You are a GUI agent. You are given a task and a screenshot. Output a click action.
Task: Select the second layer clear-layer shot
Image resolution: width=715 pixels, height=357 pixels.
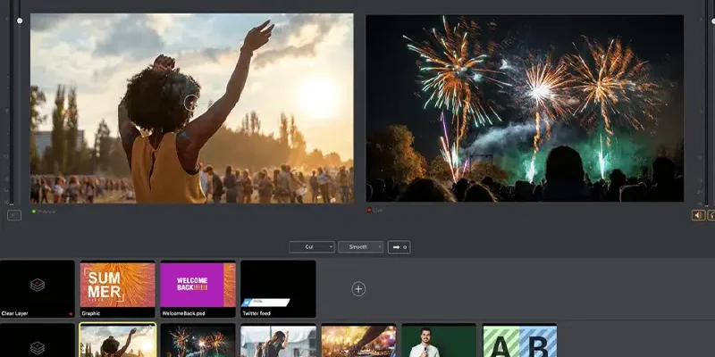click(38, 341)
